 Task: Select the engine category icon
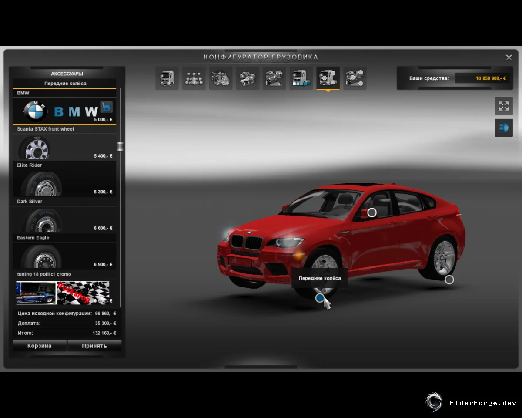(221, 78)
